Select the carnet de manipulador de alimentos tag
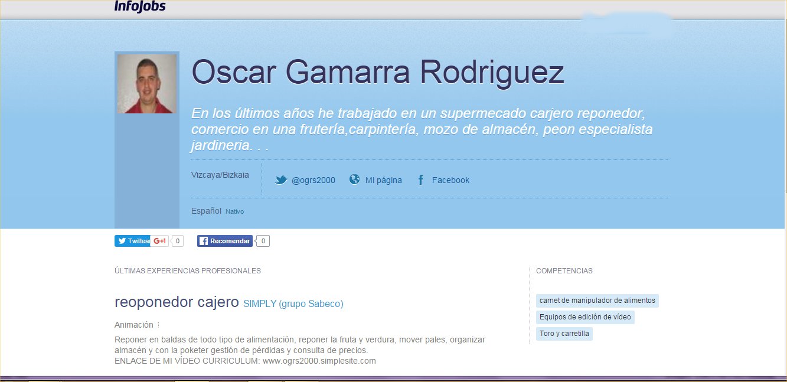This screenshot has height=382, width=787. pyautogui.click(x=597, y=301)
